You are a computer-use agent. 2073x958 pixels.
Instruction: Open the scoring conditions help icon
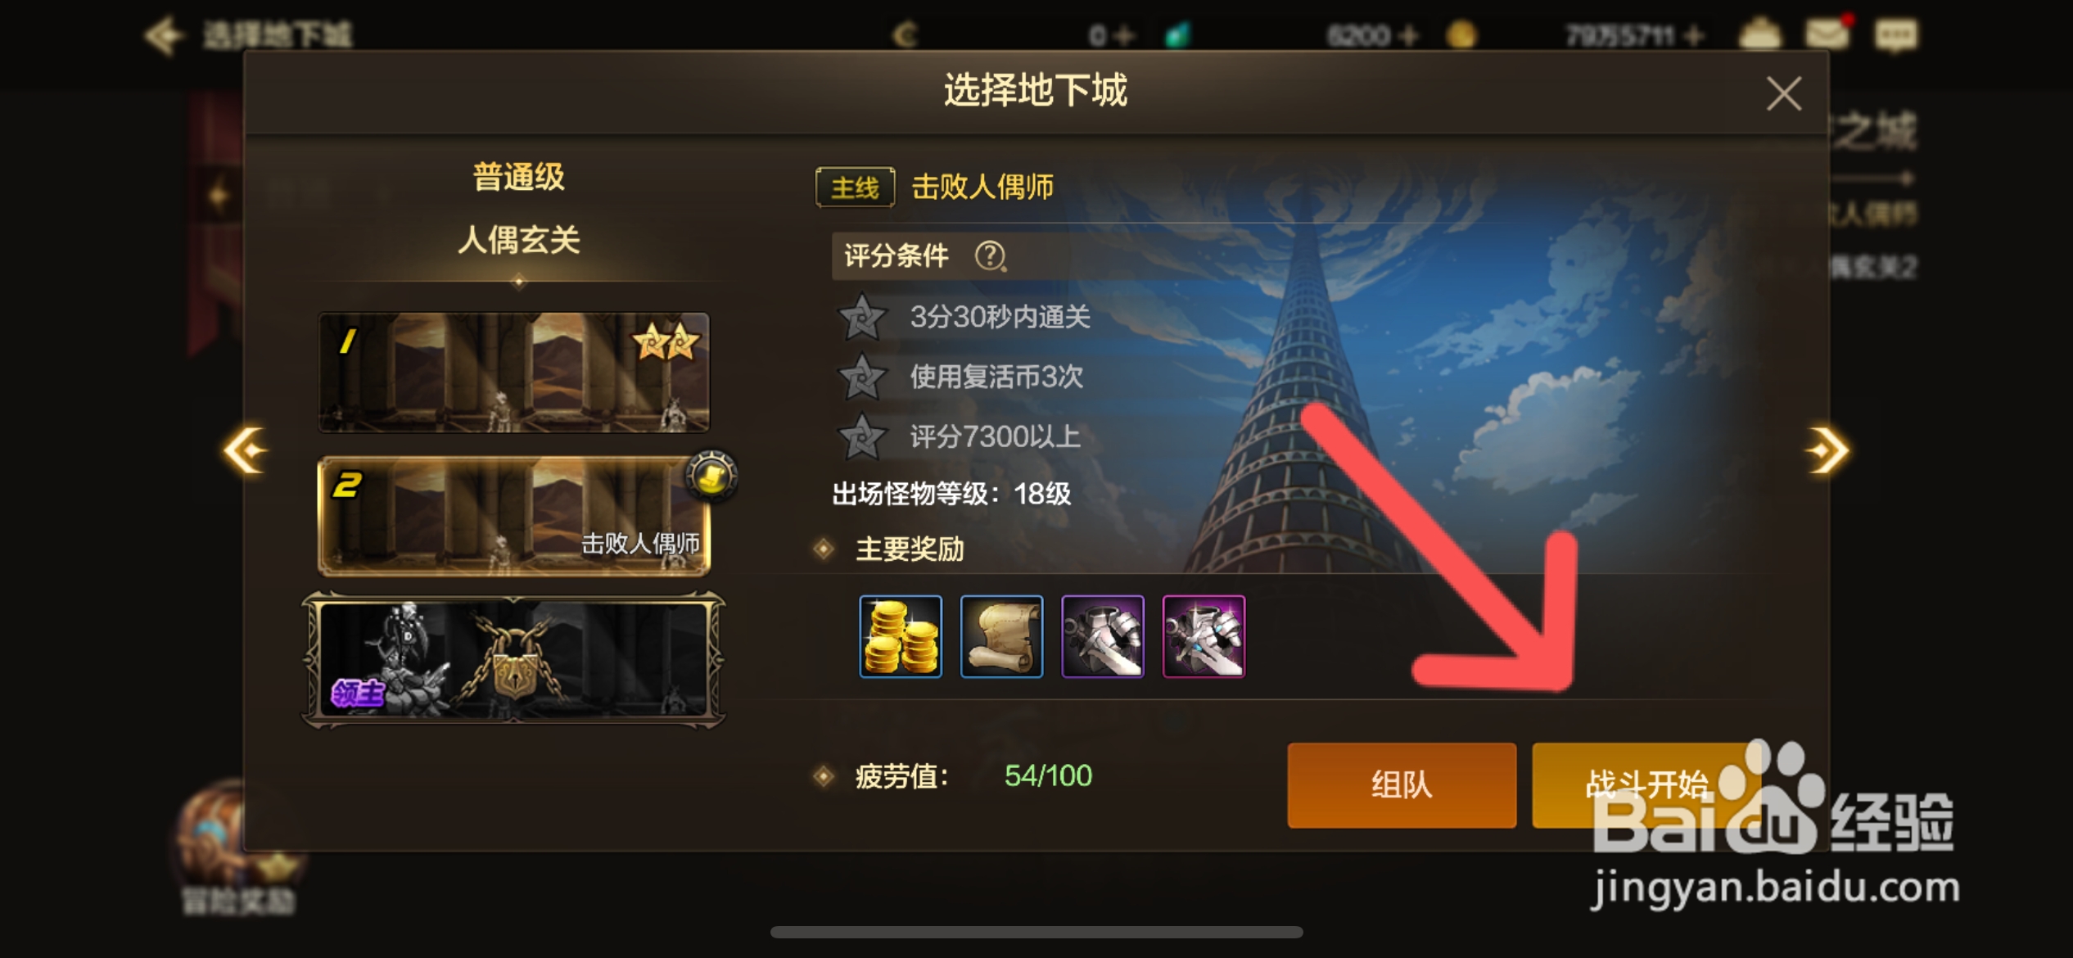(990, 256)
